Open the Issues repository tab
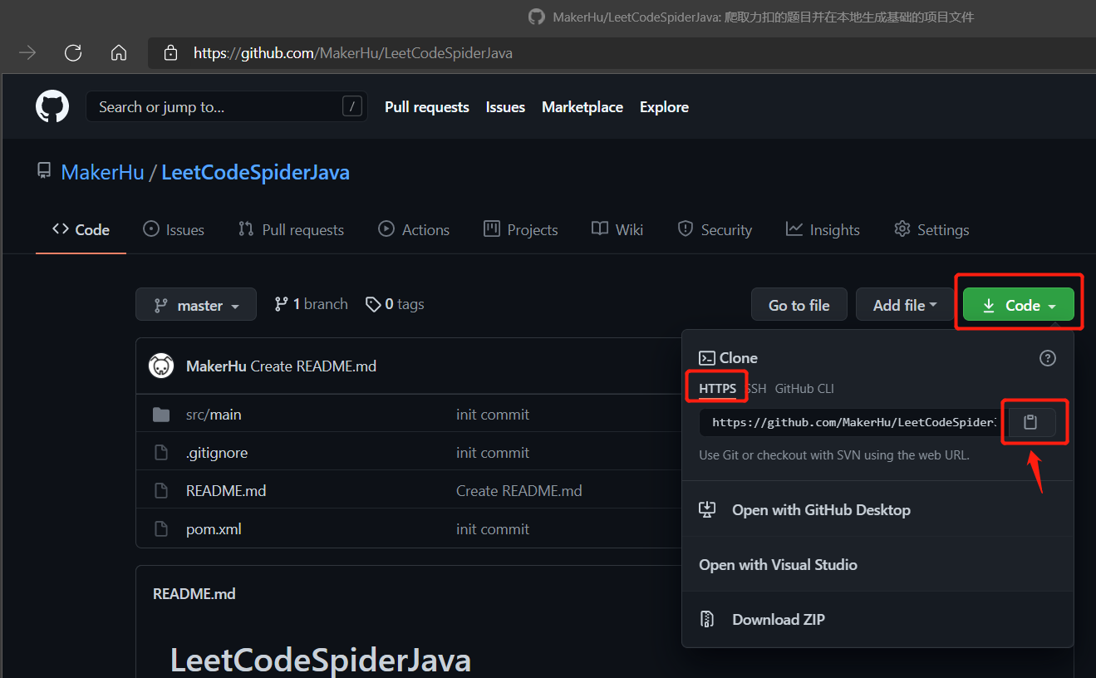 [174, 230]
